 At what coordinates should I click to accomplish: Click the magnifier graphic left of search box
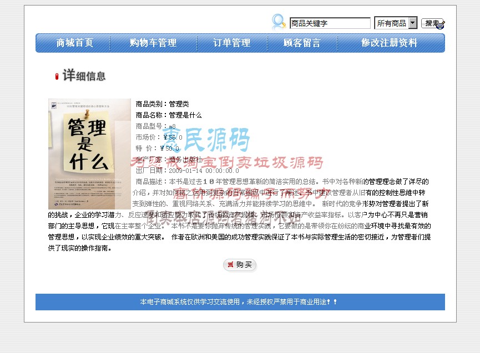pyautogui.click(x=276, y=21)
